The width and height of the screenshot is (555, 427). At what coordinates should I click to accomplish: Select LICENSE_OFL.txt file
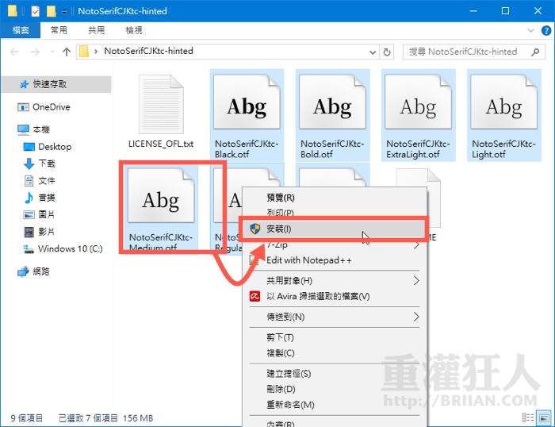click(161, 112)
